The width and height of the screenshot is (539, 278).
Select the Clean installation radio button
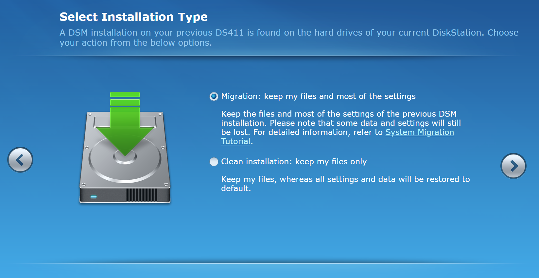(x=214, y=162)
